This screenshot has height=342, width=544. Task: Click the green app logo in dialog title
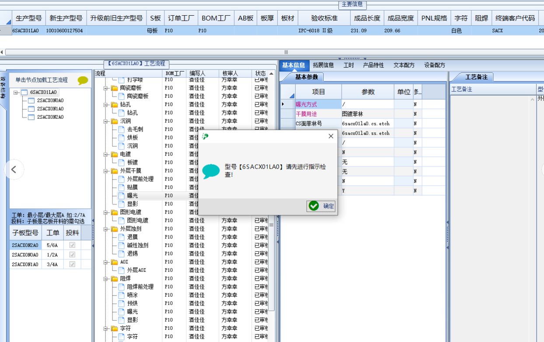click(206, 136)
